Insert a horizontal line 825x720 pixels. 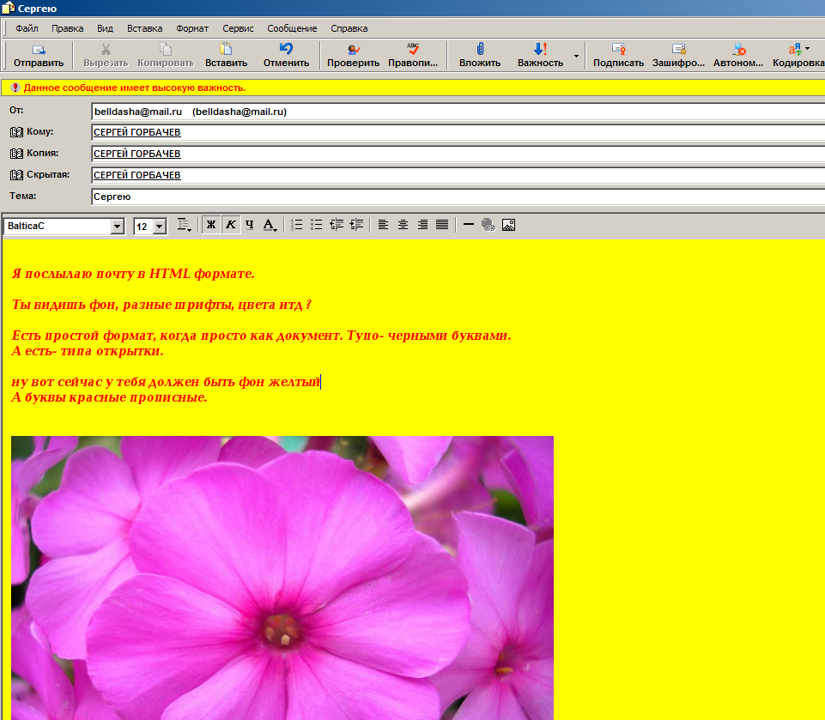click(x=468, y=225)
